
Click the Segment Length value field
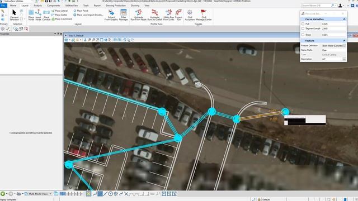pos(333,28)
